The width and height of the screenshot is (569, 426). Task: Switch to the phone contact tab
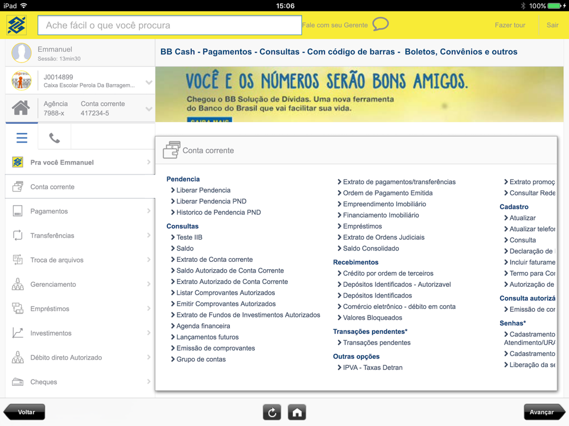coord(55,138)
